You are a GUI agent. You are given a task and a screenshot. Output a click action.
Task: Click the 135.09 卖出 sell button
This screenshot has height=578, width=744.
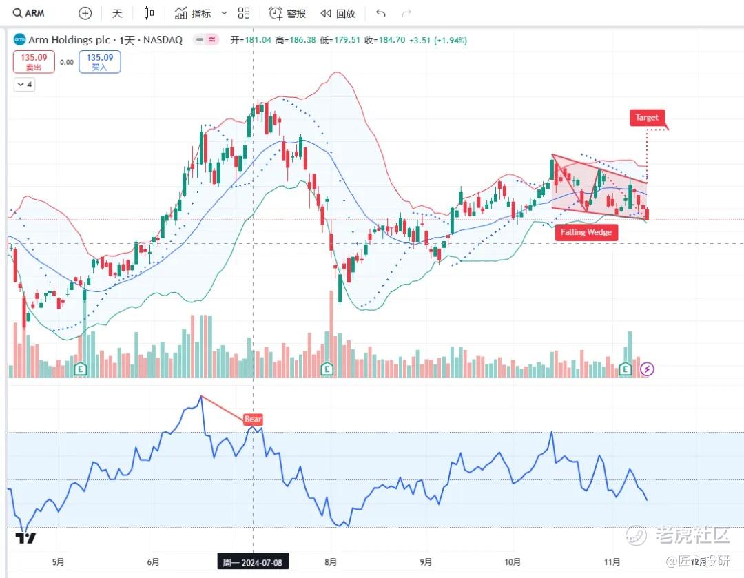click(34, 62)
